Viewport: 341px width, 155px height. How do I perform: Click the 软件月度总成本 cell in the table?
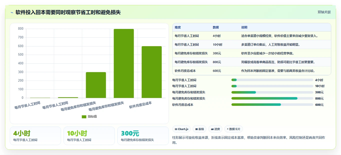tap(185, 71)
